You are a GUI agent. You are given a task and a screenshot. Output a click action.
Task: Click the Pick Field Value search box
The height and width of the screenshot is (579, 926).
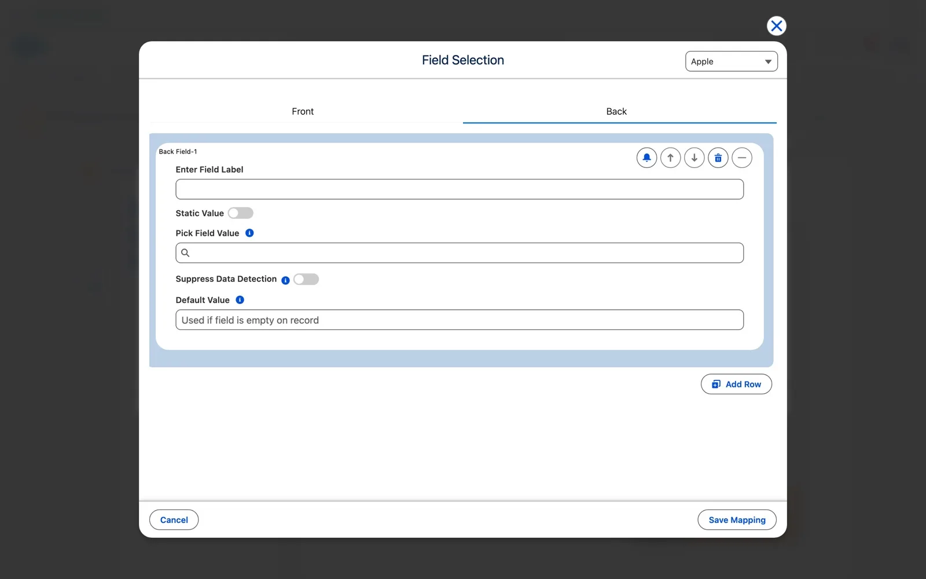[460, 253]
